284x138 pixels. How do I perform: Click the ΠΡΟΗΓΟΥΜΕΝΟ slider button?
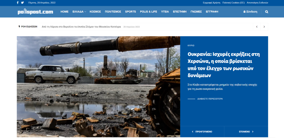[x=202, y=132]
